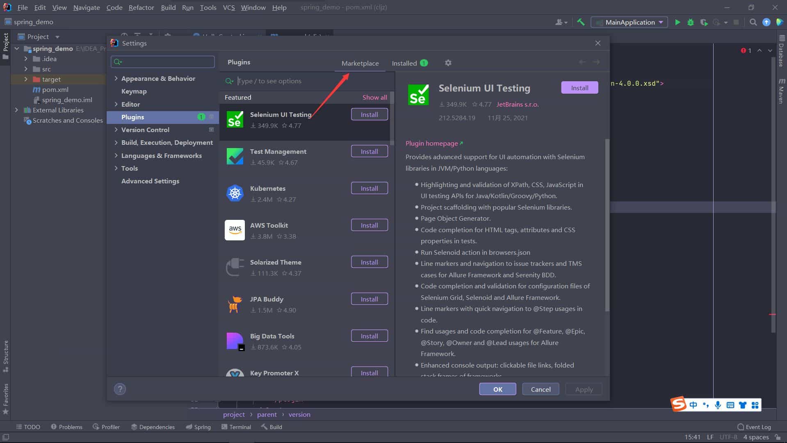Toggle Sogou IME punctuation mode
This screenshot has width=787, height=443.
[x=705, y=405]
